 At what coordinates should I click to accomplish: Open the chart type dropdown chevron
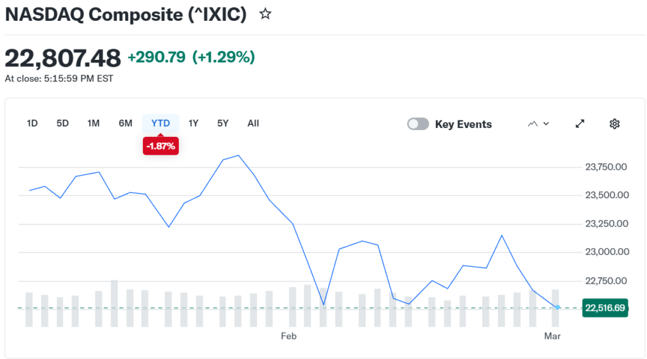[546, 124]
